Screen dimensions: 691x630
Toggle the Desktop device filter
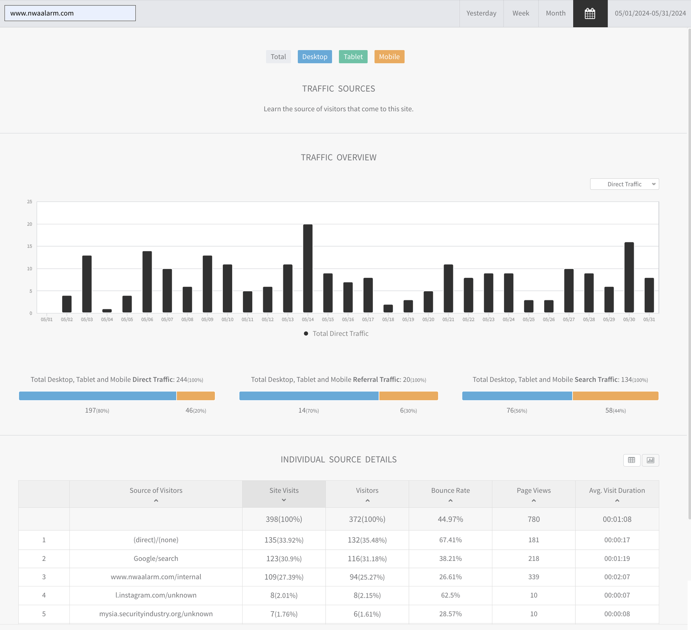(315, 57)
